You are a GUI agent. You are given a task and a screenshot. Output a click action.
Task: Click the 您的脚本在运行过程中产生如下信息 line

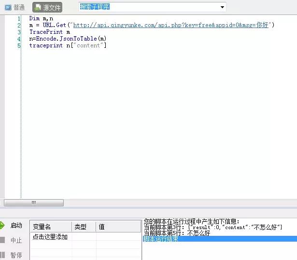[192, 221]
